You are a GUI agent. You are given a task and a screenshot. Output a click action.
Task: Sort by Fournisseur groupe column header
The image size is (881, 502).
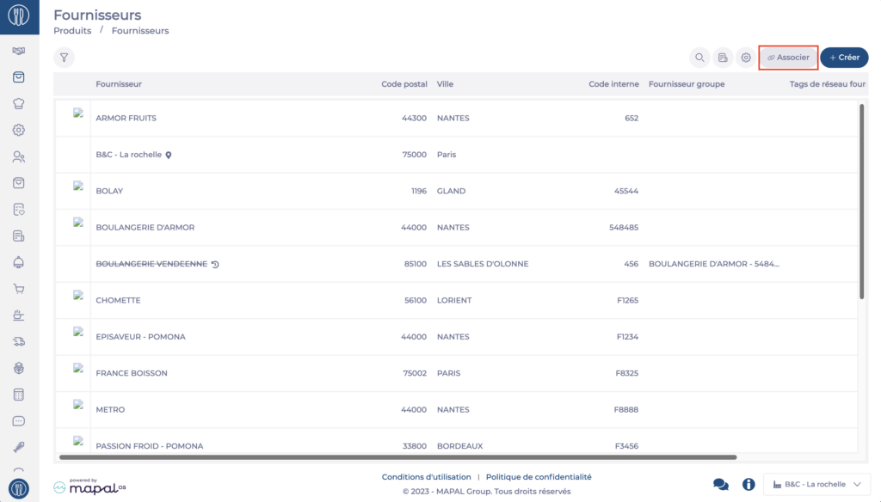click(687, 84)
